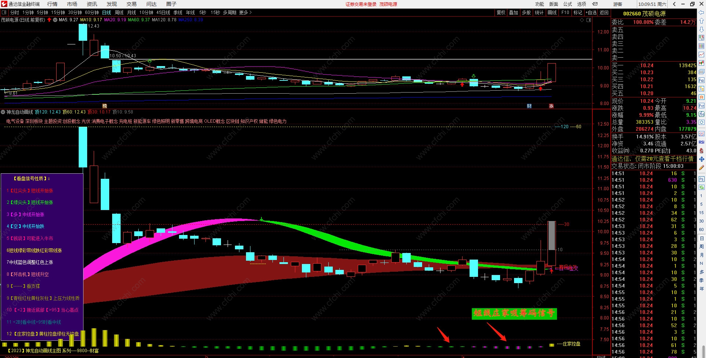706x358 pixels.
Task: Click the 充电桩 concept tag
Action: [125, 121]
